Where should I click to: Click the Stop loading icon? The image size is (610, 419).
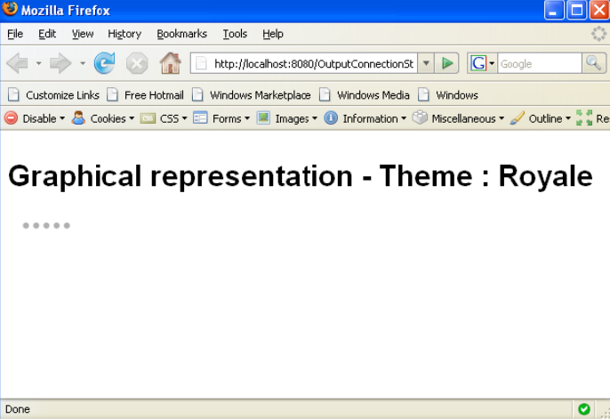click(137, 63)
